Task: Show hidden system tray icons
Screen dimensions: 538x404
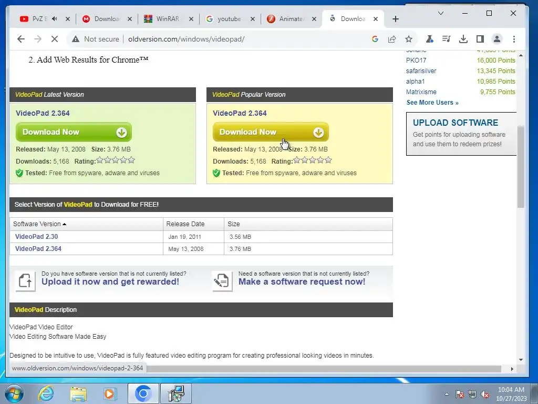Action: 447,394
